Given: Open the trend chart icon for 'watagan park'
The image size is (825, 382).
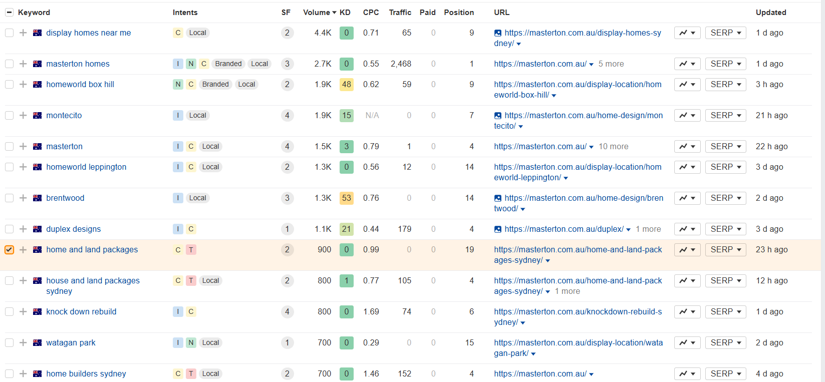Looking at the screenshot, I should click(687, 343).
